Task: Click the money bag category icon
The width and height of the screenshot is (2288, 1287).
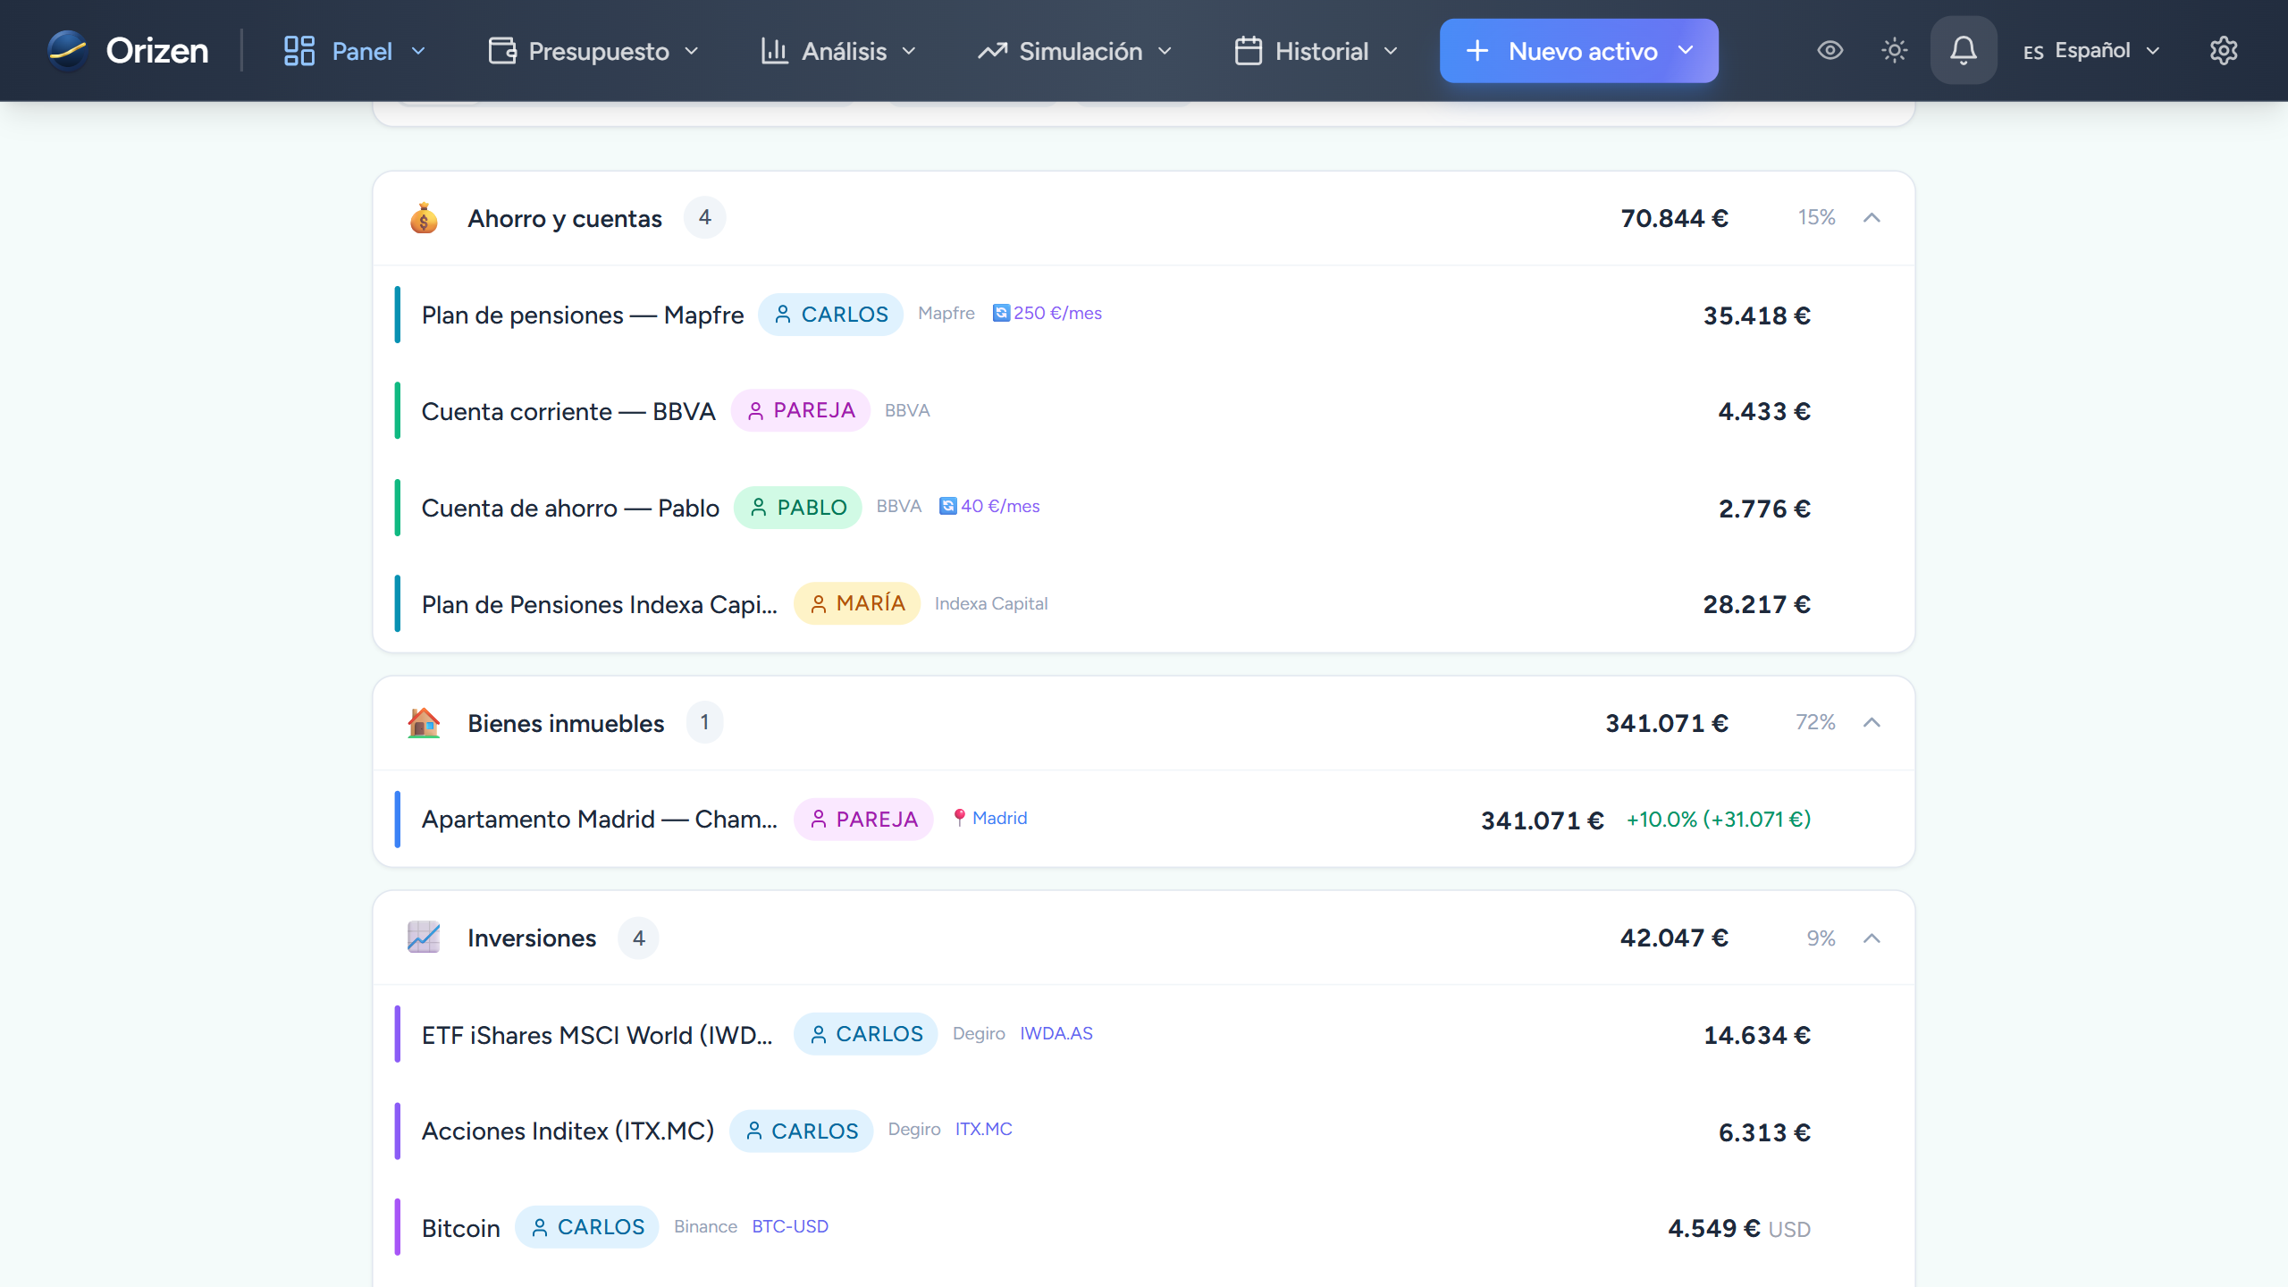Action: pos(424,218)
